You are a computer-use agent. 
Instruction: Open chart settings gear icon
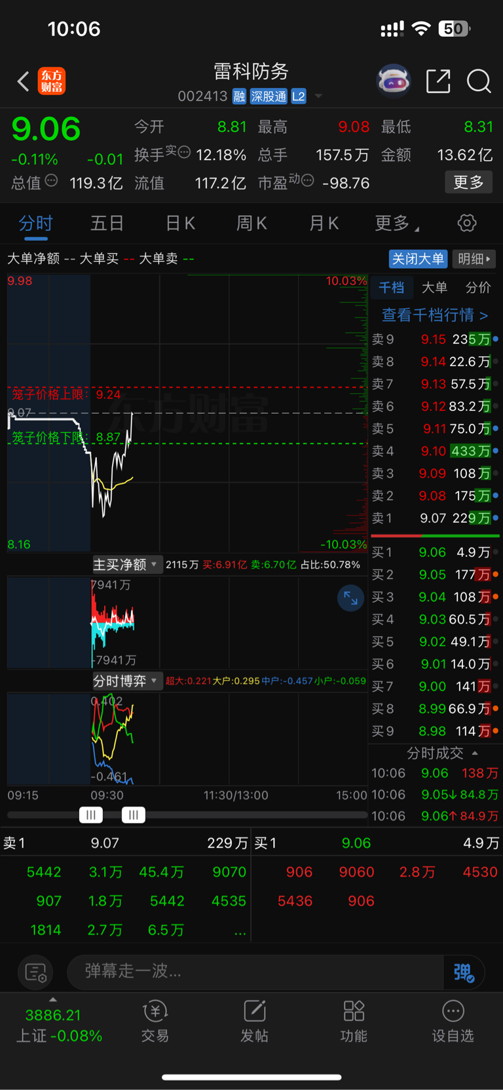(467, 223)
